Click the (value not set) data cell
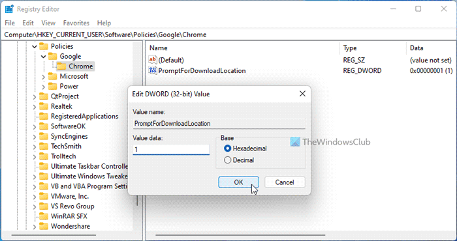 coord(430,60)
